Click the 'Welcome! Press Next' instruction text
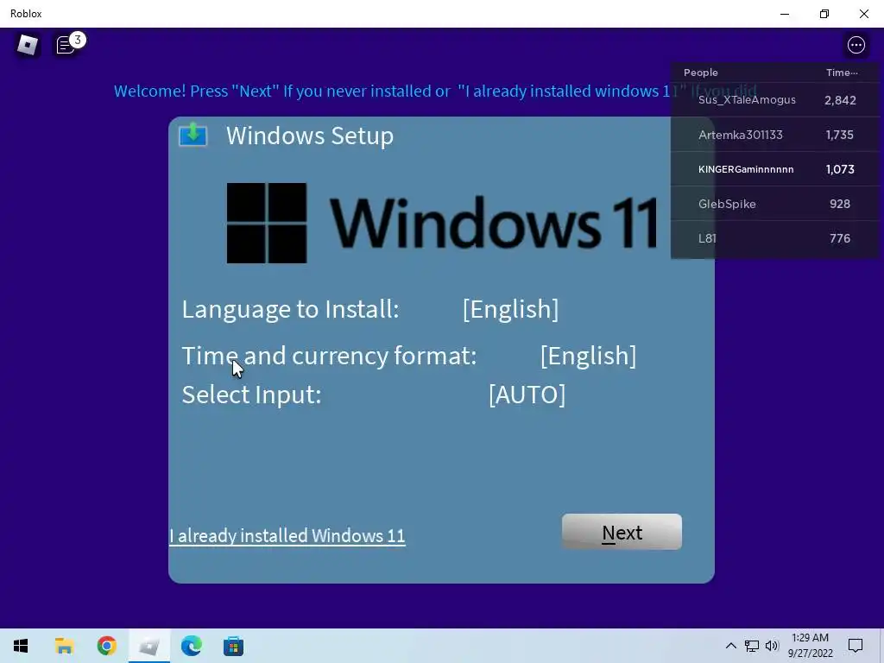 [435, 91]
